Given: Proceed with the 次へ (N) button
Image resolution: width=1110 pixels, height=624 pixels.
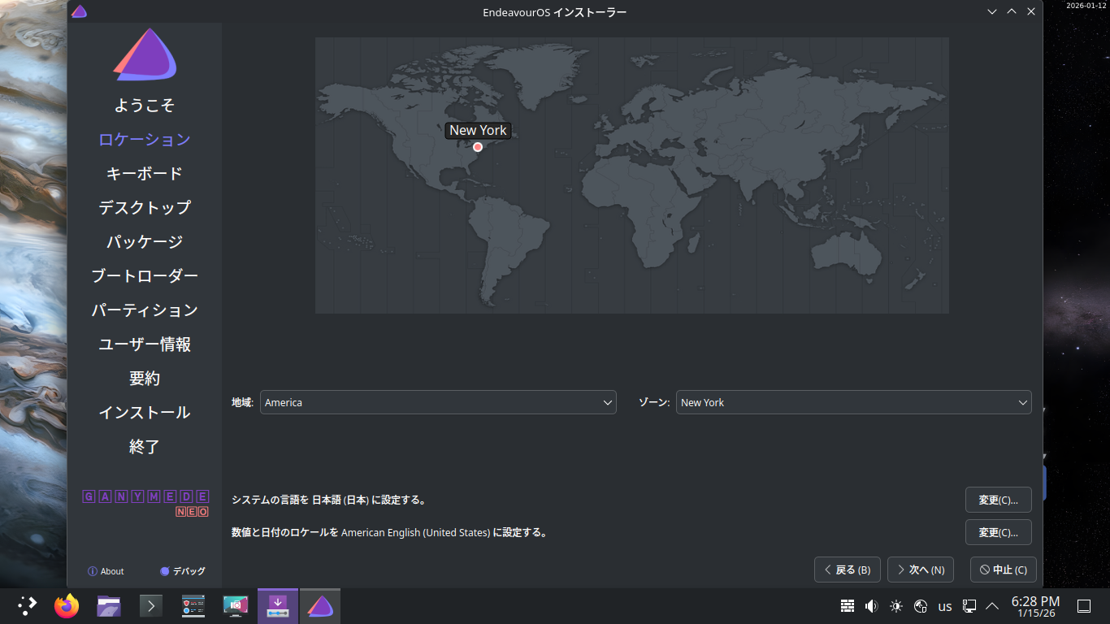Looking at the screenshot, I should (x=921, y=570).
